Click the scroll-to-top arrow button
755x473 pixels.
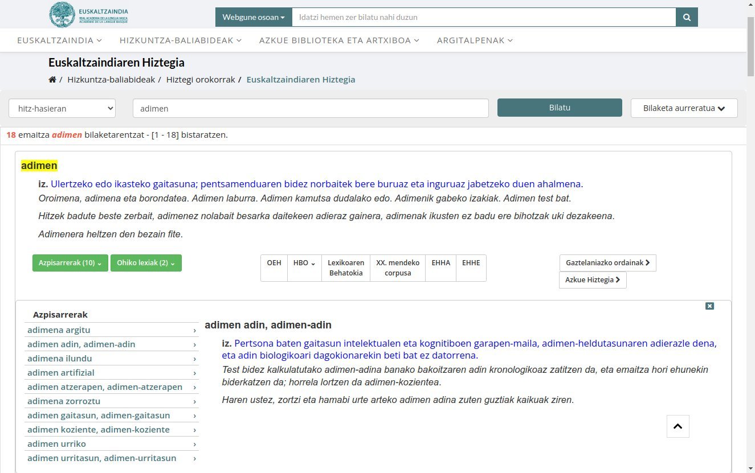coord(678,426)
